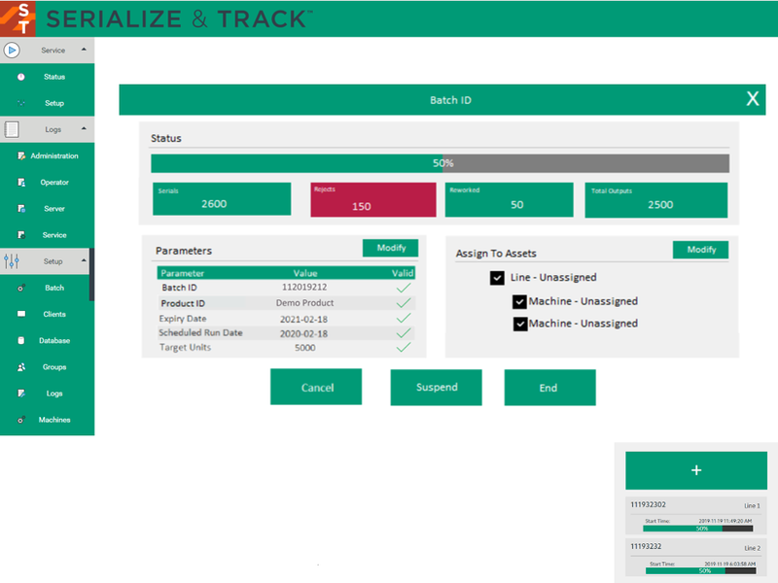778x583 pixels.
Task: Click the Operator log icon
Action: pos(21,183)
